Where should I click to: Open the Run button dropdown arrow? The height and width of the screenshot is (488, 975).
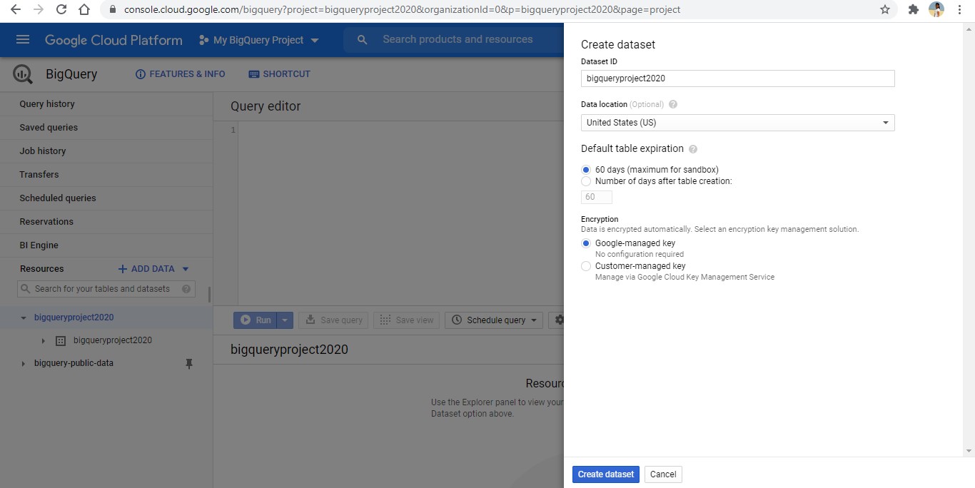point(285,320)
